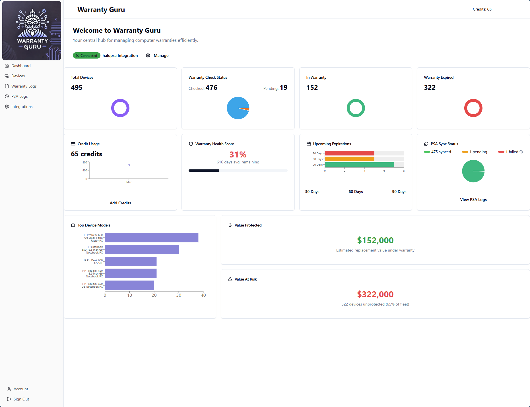The height and width of the screenshot is (407, 530).
Task: Open View PSA Logs
Action: [x=473, y=199]
